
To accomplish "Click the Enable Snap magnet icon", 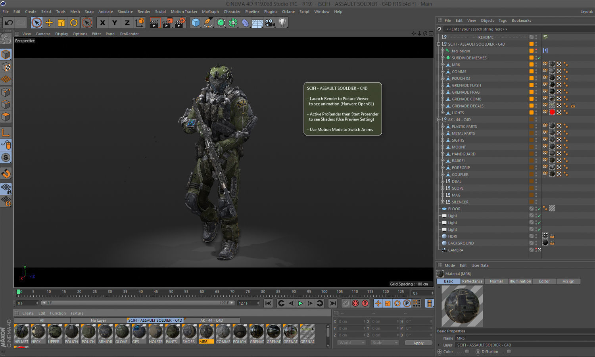I will tap(6, 173).
